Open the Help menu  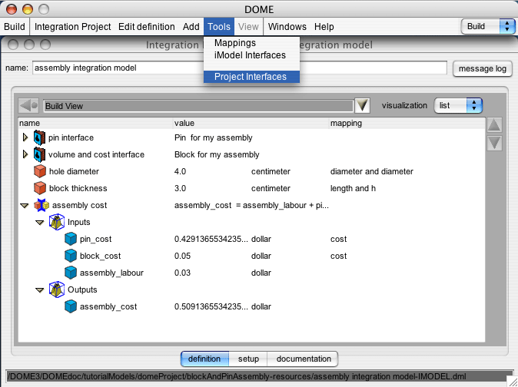tap(324, 27)
